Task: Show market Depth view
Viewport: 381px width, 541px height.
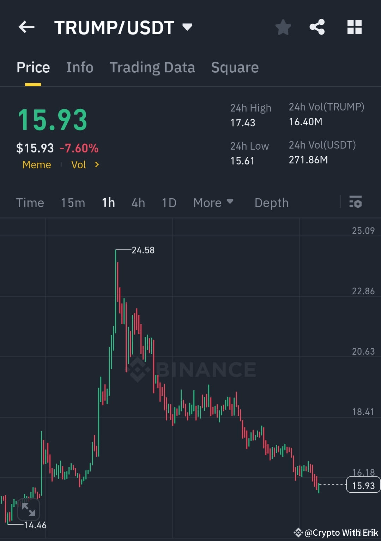Action: [271, 203]
